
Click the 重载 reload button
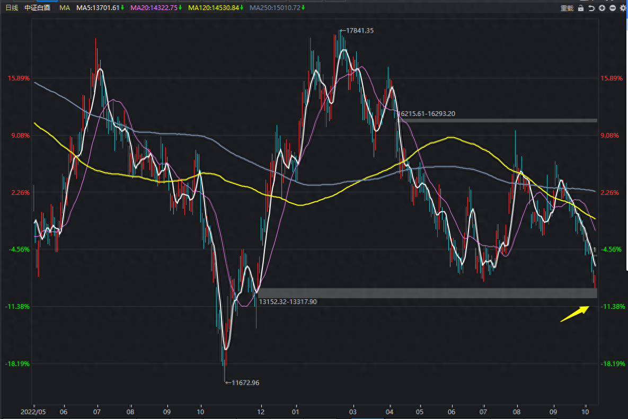tap(567, 8)
